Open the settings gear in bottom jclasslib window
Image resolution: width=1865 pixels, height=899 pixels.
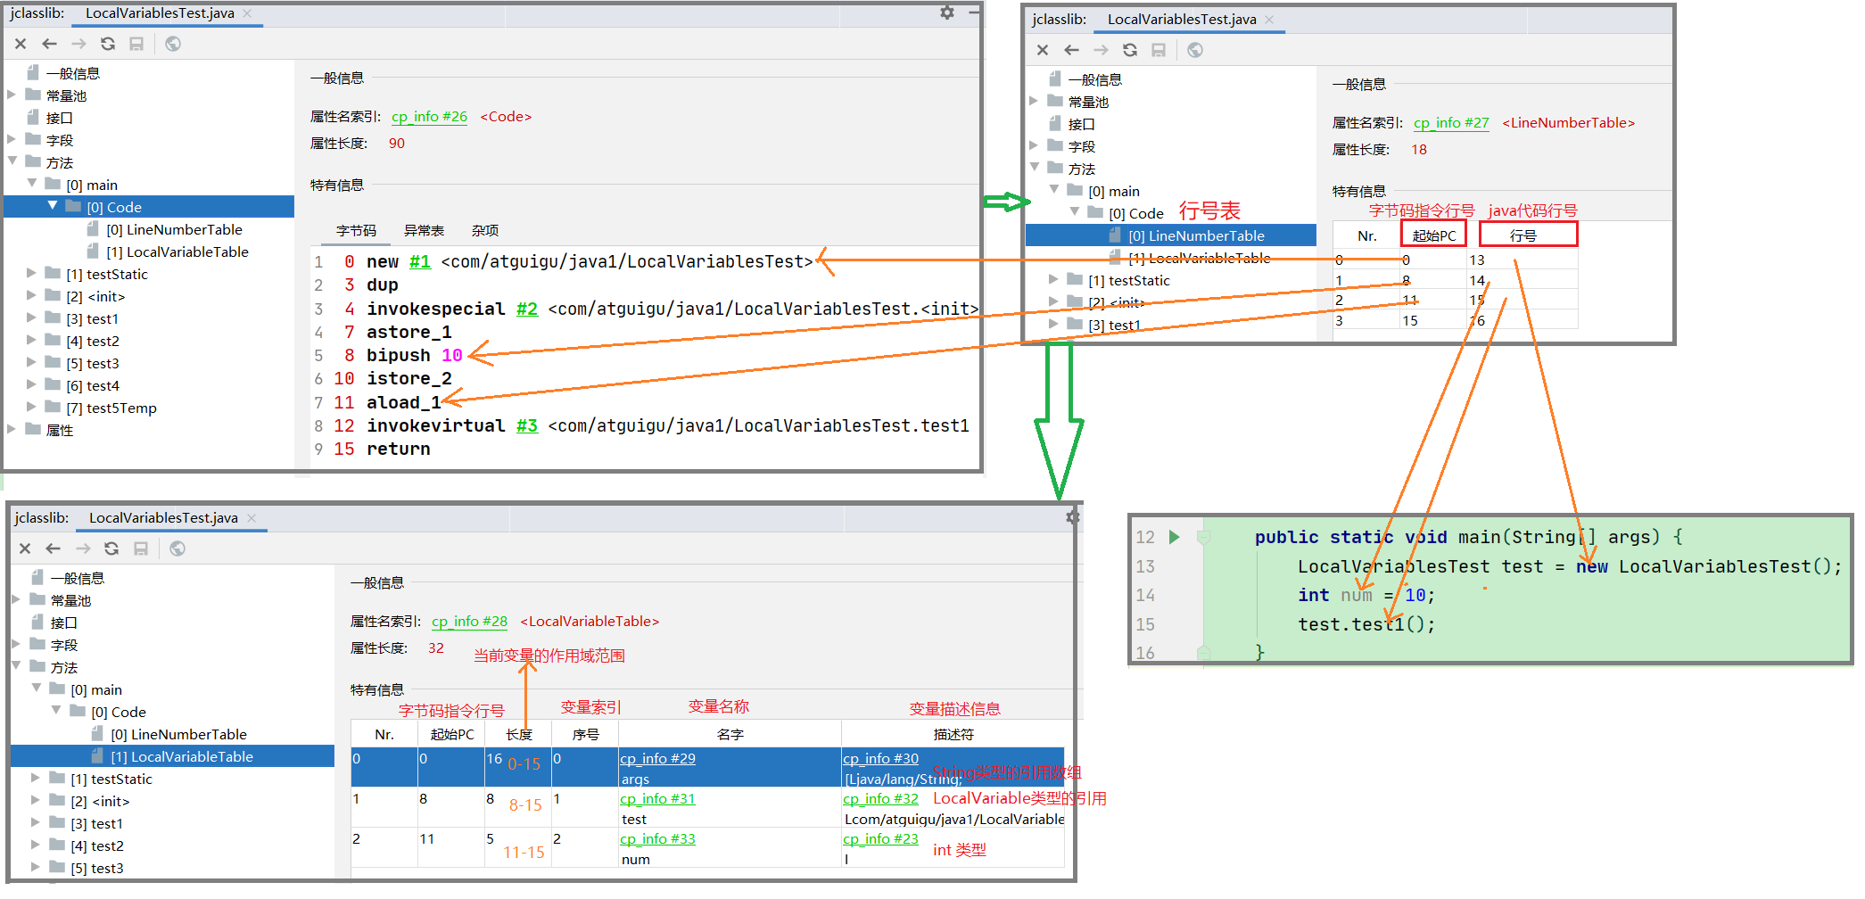click(1073, 517)
